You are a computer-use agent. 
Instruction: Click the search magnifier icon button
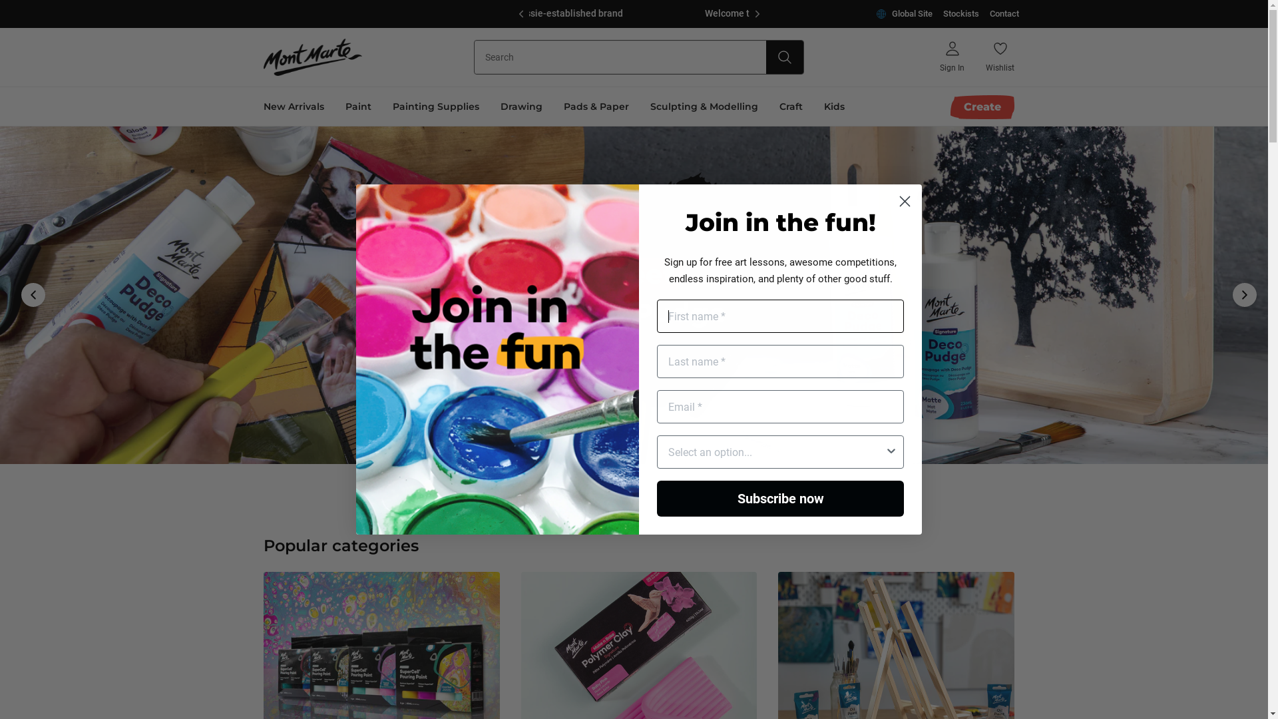coord(784,57)
